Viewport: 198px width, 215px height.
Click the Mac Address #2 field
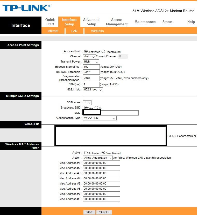[x=101, y=168]
